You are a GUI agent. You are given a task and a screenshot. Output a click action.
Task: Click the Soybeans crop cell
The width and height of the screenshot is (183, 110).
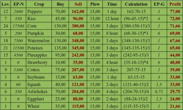39,77
